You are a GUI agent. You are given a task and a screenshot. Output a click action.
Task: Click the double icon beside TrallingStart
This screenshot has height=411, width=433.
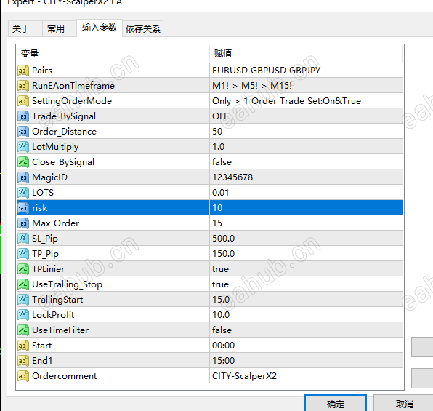23,300
